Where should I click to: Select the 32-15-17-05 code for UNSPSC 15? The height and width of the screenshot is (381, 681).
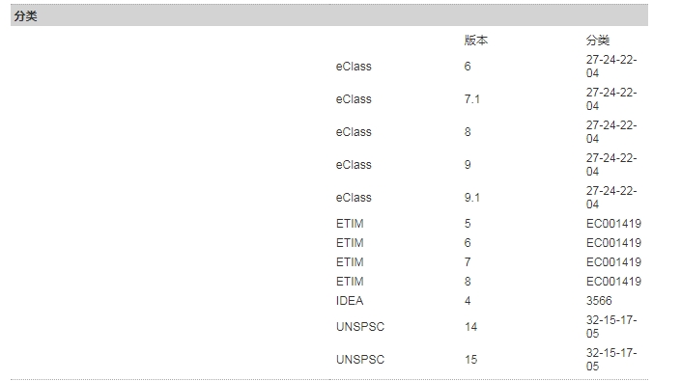[x=611, y=360]
